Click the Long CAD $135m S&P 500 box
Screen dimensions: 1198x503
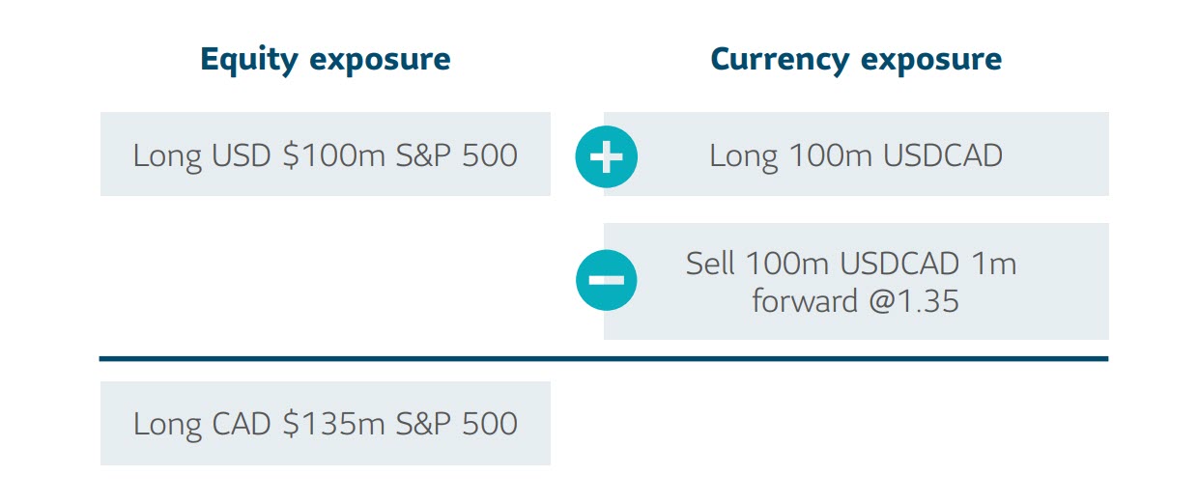point(326,423)
